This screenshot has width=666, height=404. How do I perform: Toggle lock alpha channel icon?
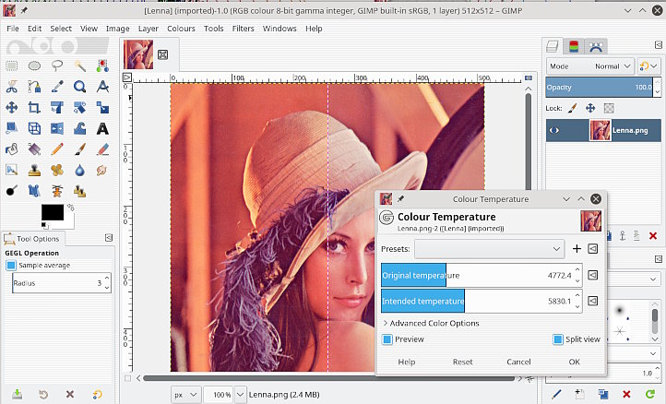609,108
